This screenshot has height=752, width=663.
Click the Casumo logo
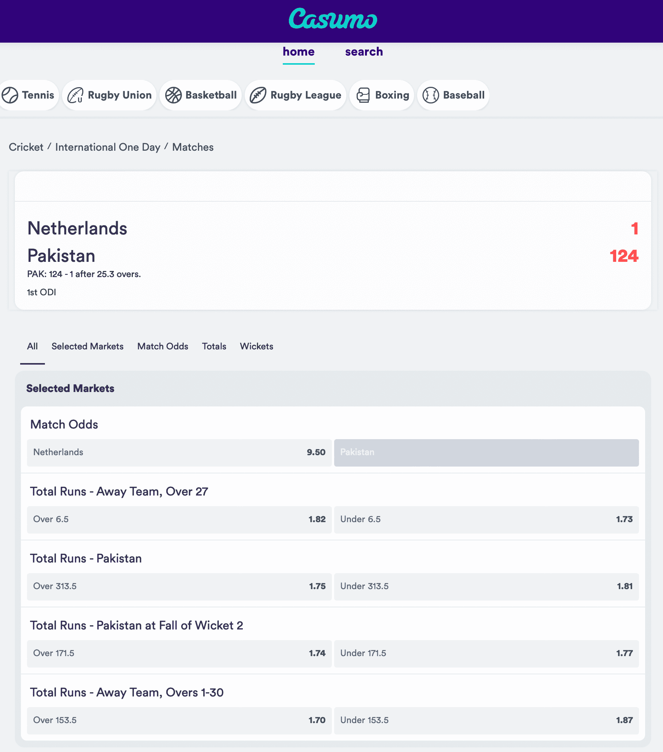tap(333, 19)
